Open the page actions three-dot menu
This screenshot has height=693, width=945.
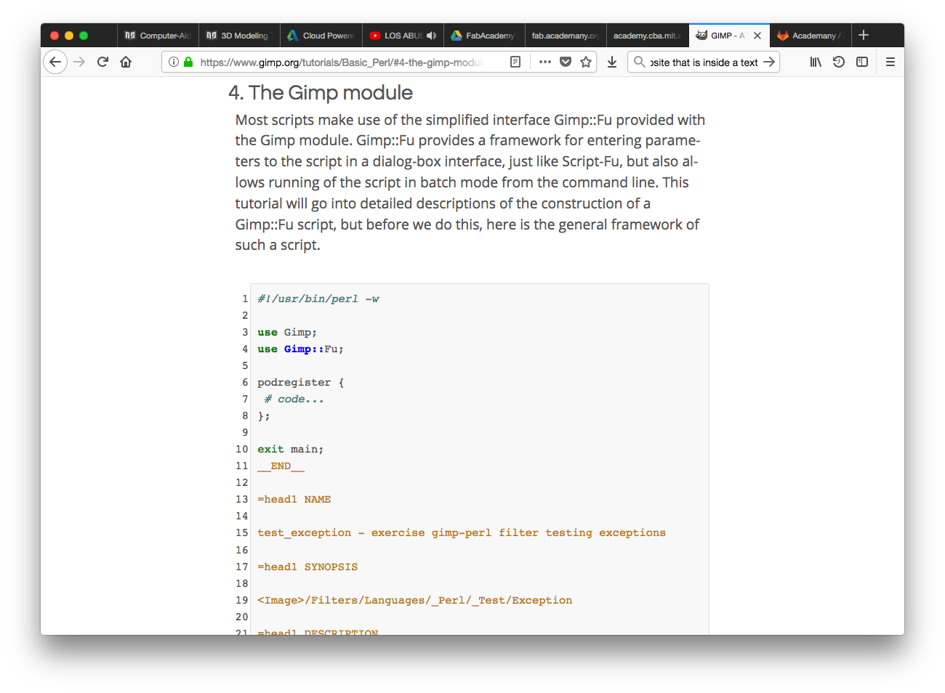(x=545, y=62)
